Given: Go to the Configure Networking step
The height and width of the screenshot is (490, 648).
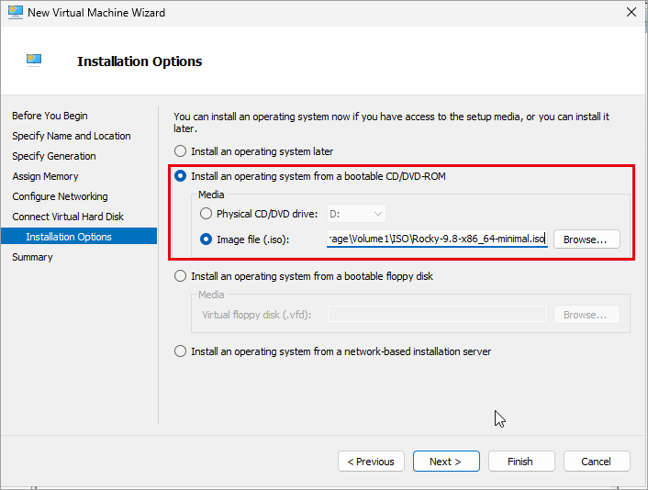Looking at the screenshot, I should [60, 196].
